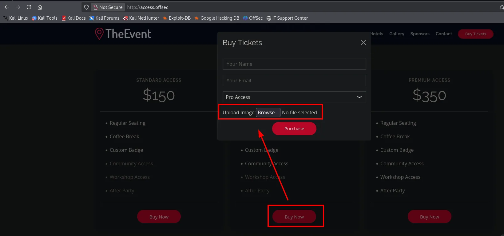Open the Contact nav menu item

click(x=444, y=34)
